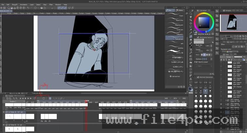
Task: Open the Animation menu
Action: (x=24, y=5)
